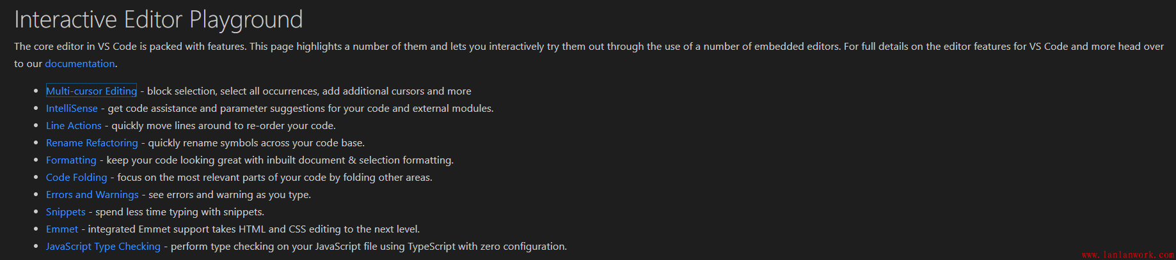
Task: Click the 'integrated Emmet support' description text
Action: coord(253,229)
